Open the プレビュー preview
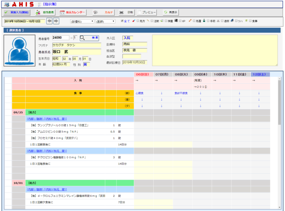Screen dimensions: 285x211 pos(147,13)
